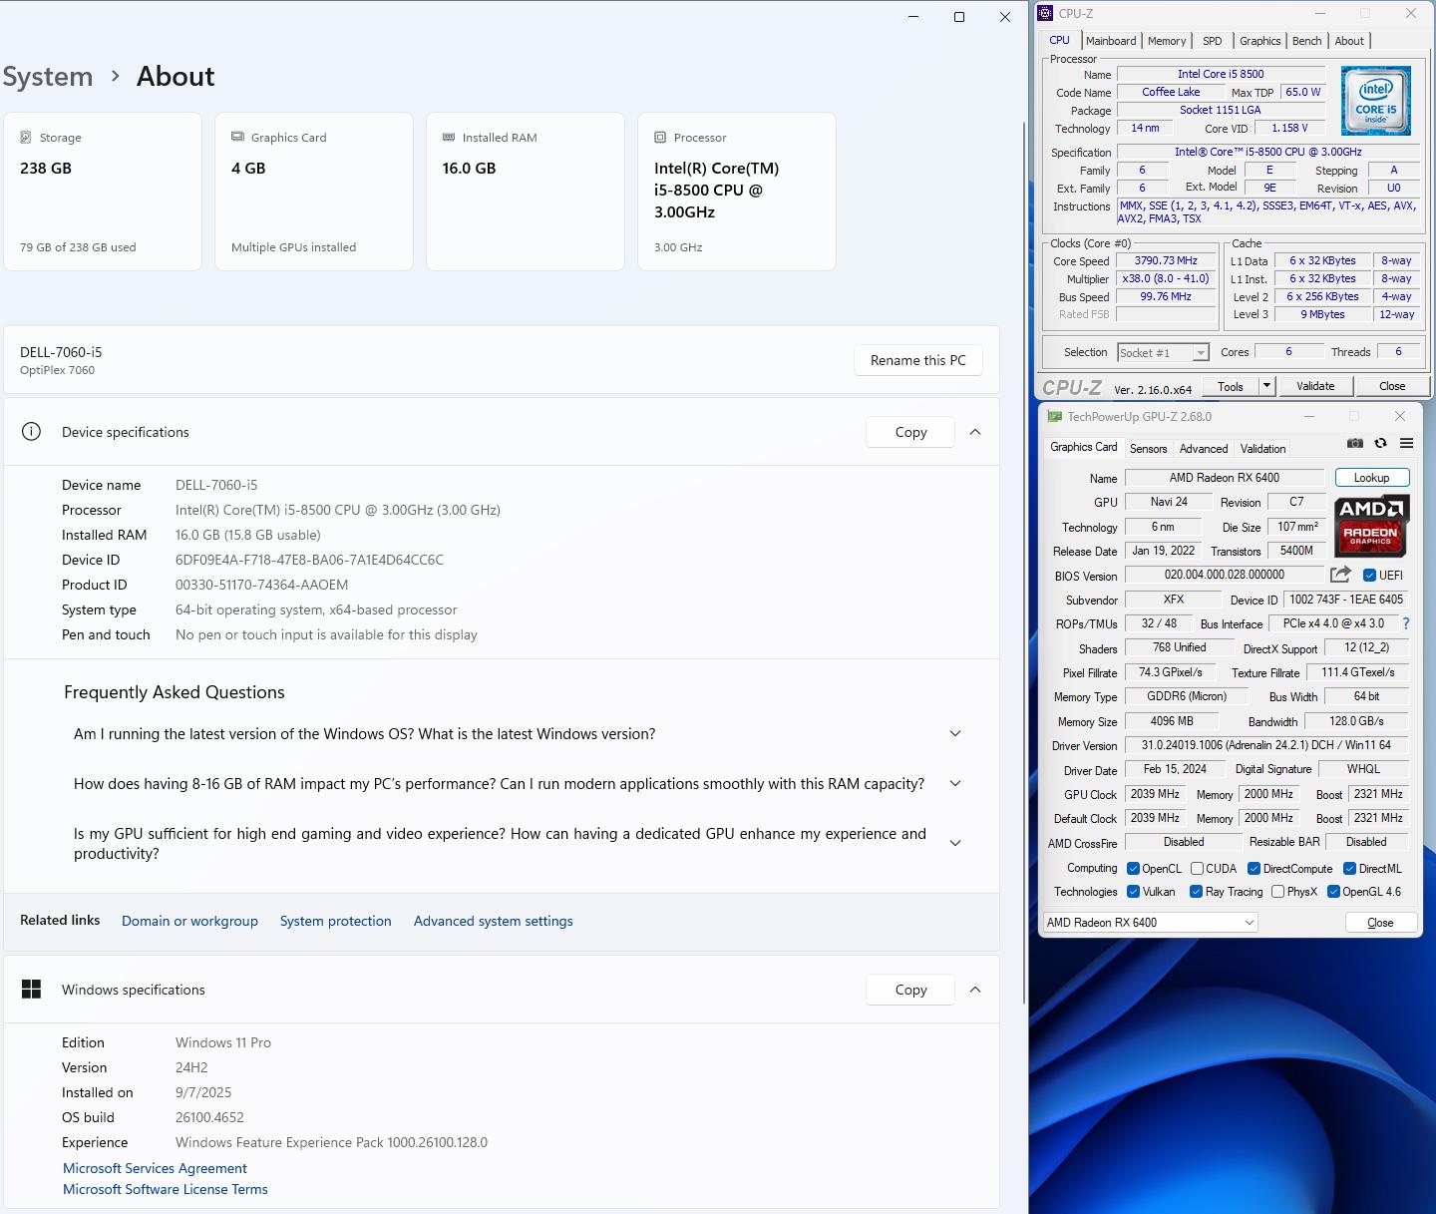Viewport: 1436px width, 1214px height.
Task: Open the Microsoft Software License Terms link
Action: pyautogui.click(x=166, y=1189)
